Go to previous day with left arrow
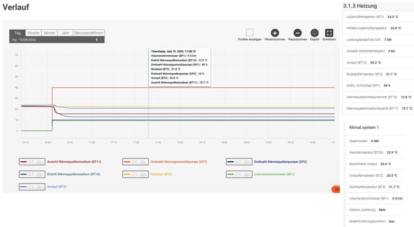This screenshot has width=414, height=227. pos(96,40)
